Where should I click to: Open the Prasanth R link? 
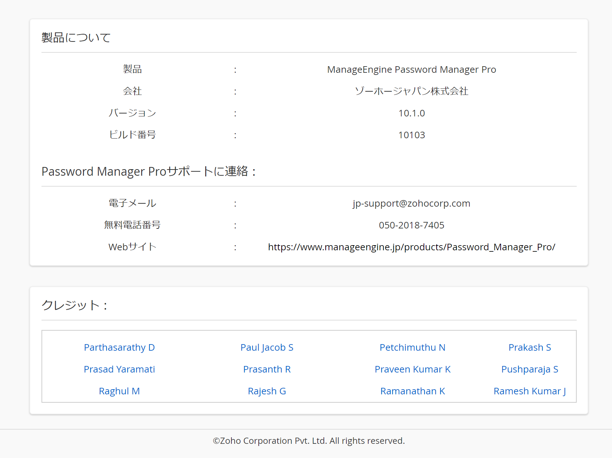pyautogui.click(x=267, y=369)
